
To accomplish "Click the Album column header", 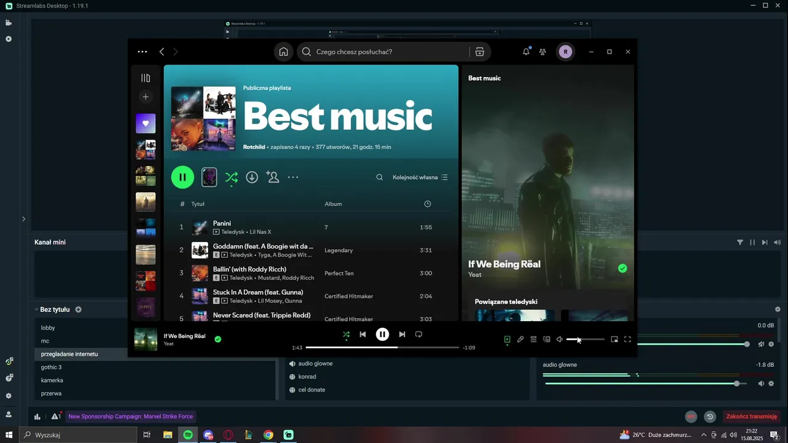I will [333, 204].
